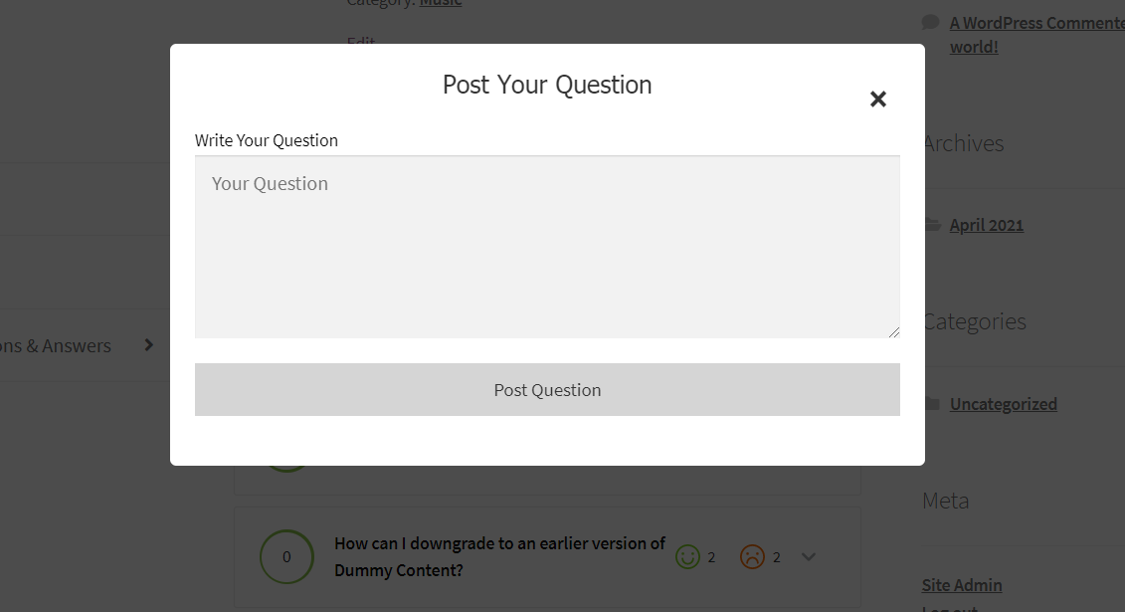Click the green smiley face icon

point(687,557)
